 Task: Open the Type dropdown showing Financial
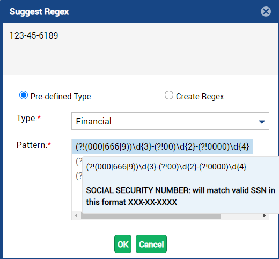[170, 121]
